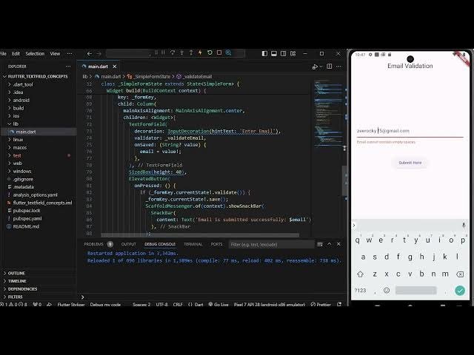Click the Step Out debug icon
This screenshot has height=355, width=474.
pos(191,53)
